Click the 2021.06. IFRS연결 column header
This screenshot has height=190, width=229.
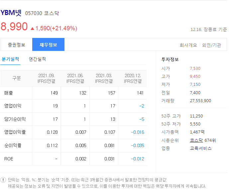75,79
